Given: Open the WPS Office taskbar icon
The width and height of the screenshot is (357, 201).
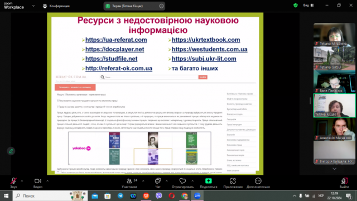Looking at the screenshot, I should point(146,196).
